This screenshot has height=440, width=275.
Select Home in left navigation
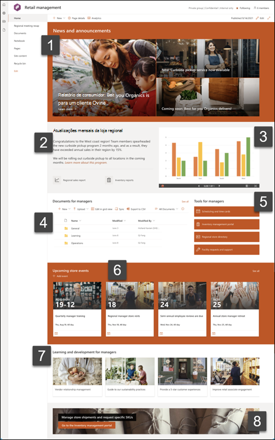click(27, 18)
